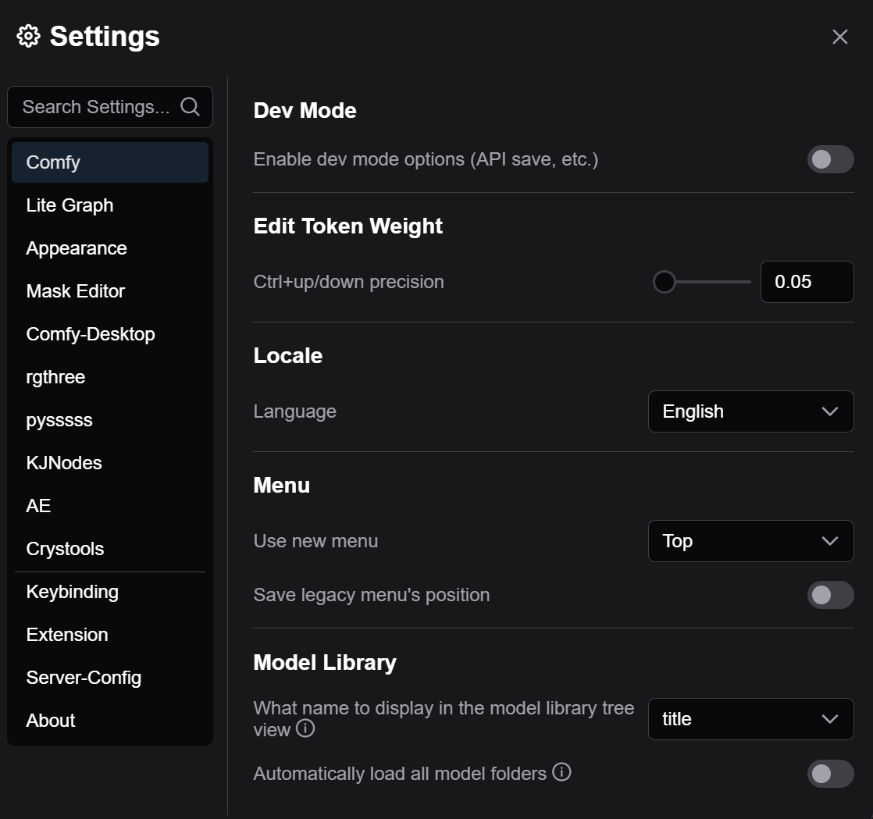873x819 pixels.
Task: Enable dev mode options toggle
Action: coord(830,159)
